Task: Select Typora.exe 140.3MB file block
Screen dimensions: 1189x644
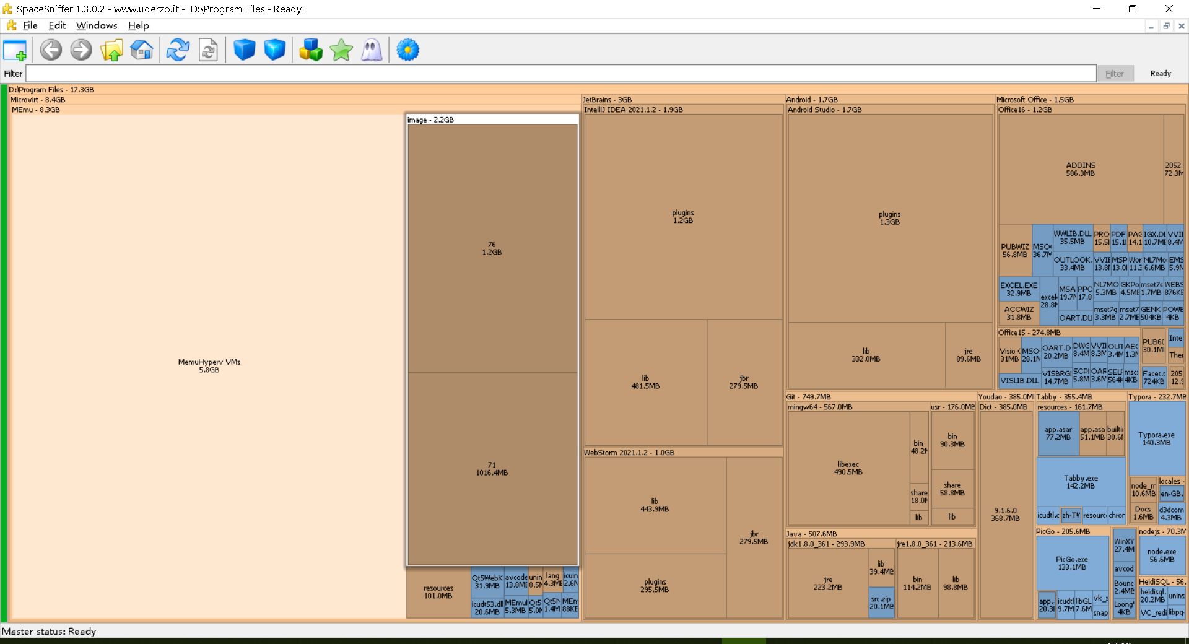Action: coord(1157,438)
